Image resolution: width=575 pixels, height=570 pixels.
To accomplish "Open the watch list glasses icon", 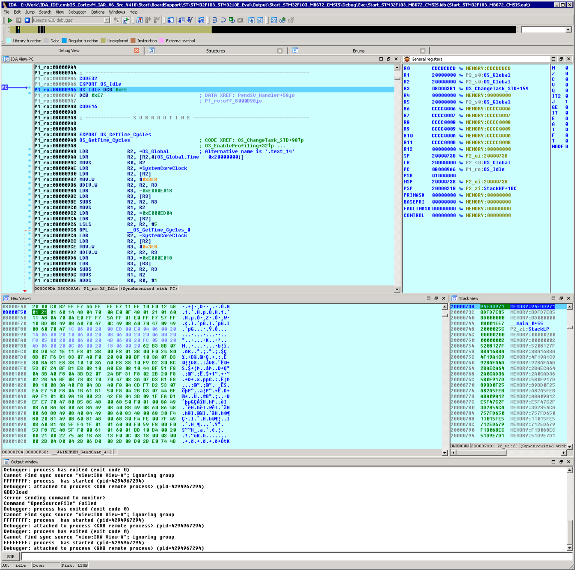I will (274, 20).
